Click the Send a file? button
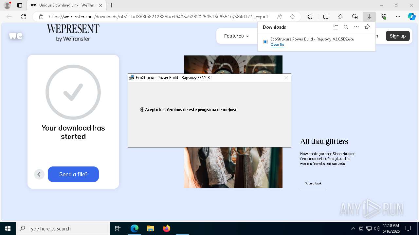The image size is (419, 235). click(73, 174)
